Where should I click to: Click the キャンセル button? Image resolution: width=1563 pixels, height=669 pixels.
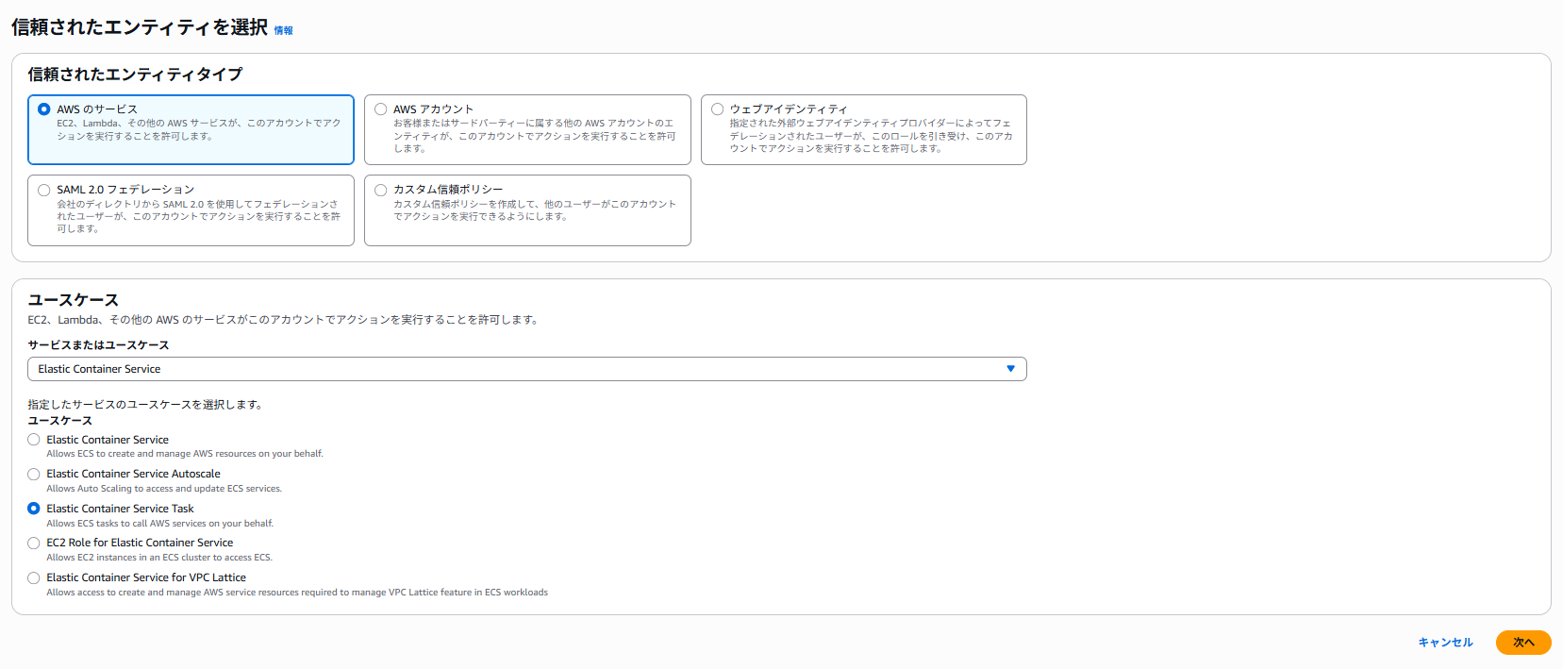(1445, 643)
